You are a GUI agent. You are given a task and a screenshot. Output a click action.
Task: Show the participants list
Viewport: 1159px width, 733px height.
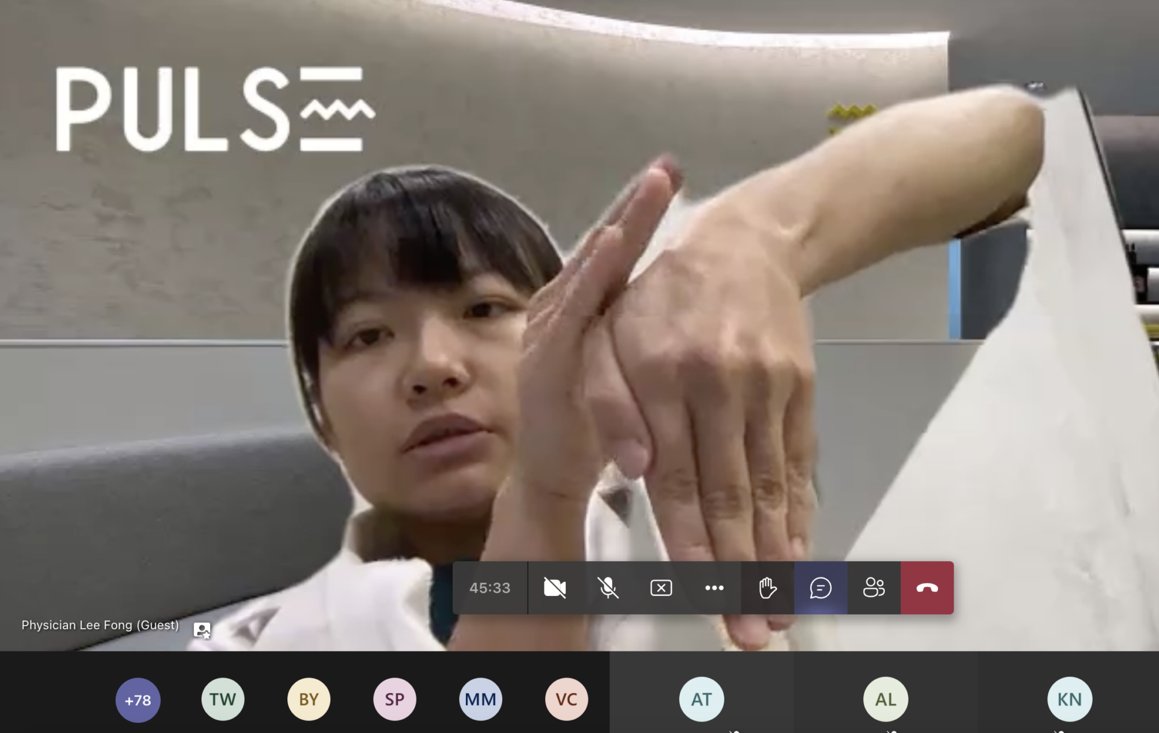click(x=873, y=588)
